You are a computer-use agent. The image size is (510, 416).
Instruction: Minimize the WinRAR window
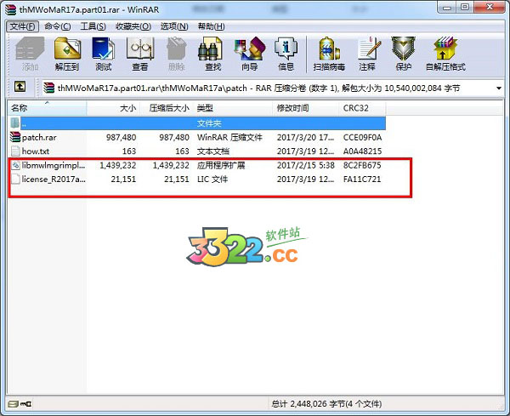click(447, 7)
